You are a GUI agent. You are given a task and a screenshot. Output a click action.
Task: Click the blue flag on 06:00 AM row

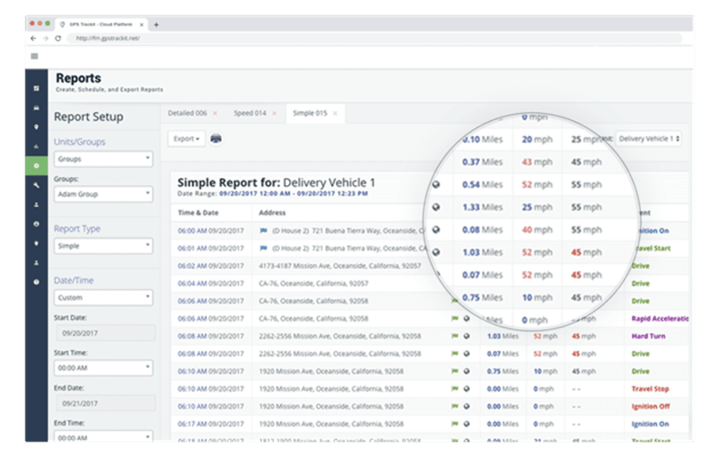pyautogui.click(x=263, y=231)
